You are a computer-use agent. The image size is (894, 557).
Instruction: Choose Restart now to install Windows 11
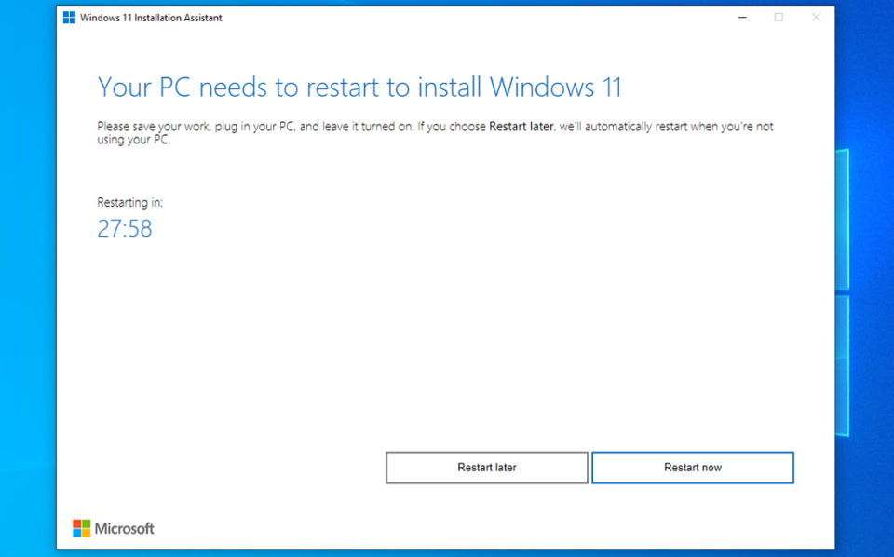(x=693, y=467)
